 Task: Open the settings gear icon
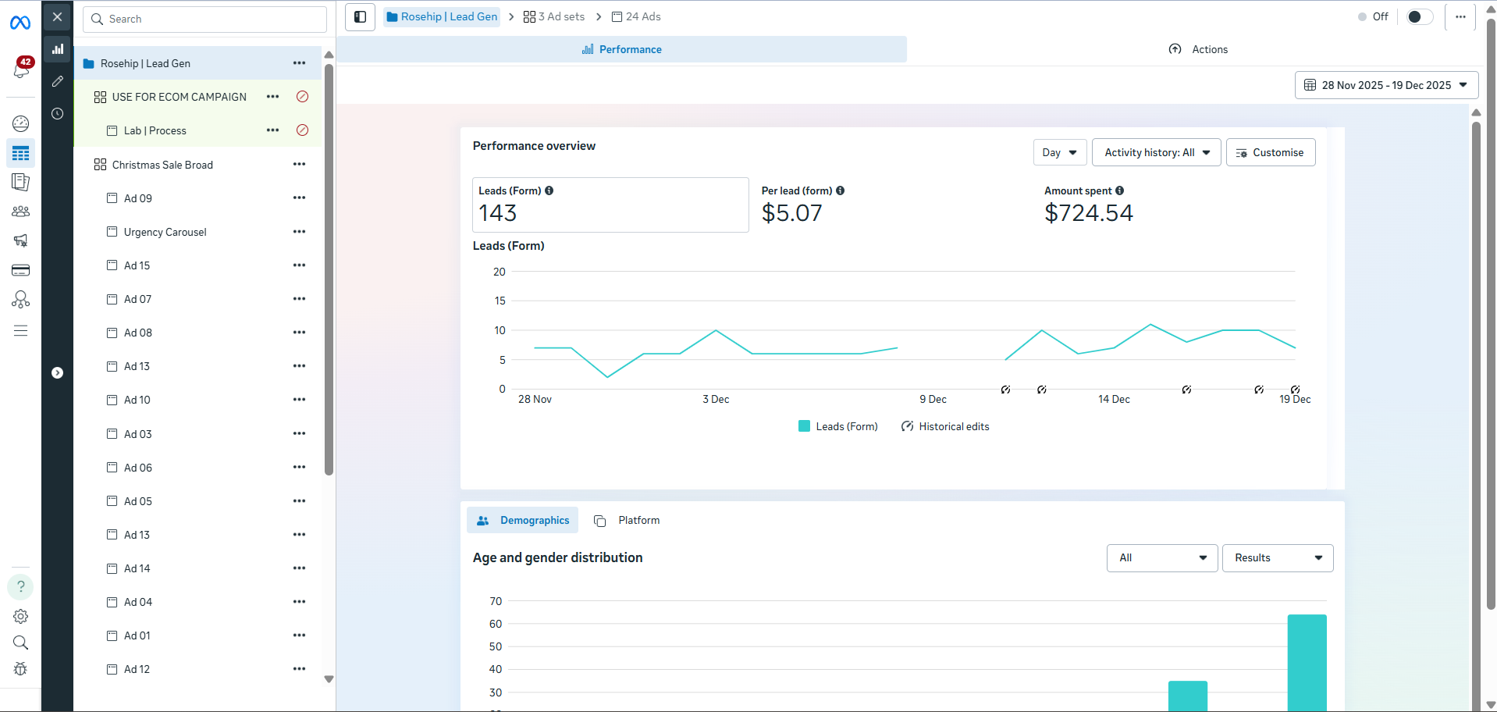pyautogui.click(x=21, y=616)
